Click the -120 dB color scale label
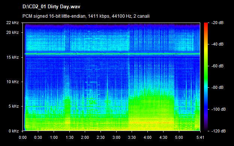 click(x=219, y=131)
